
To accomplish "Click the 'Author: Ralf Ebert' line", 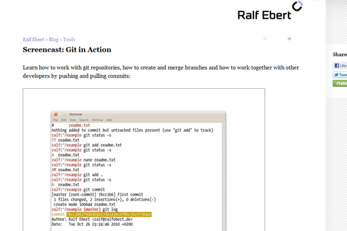I will click(92, 219).
